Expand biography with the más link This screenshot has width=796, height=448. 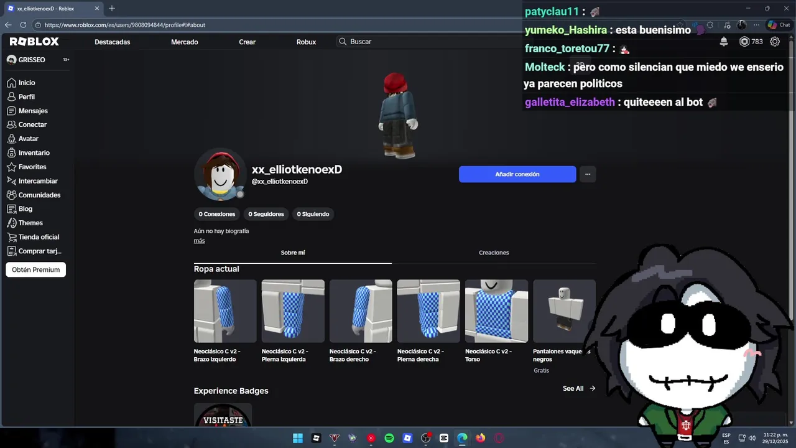click(x=199, y=241)
